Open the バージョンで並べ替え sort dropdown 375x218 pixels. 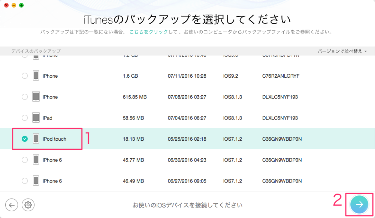click(x=342, y=51)
